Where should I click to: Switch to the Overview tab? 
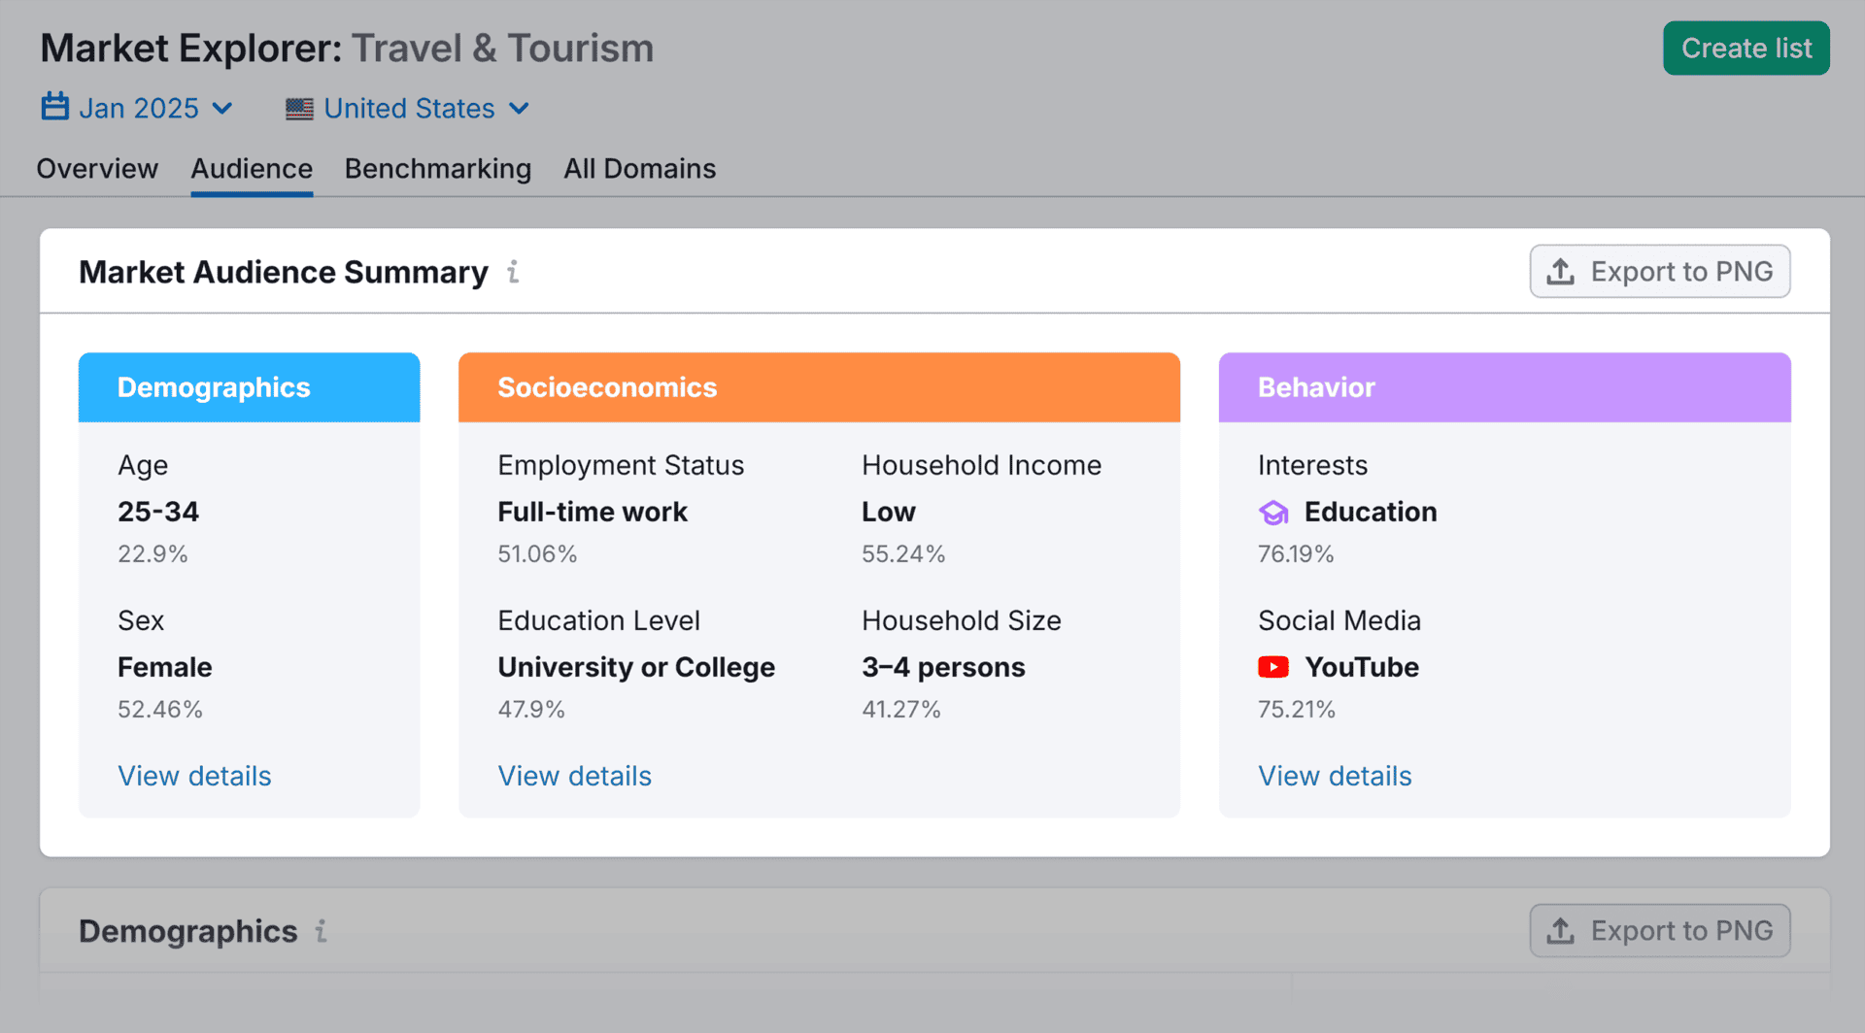97,169
